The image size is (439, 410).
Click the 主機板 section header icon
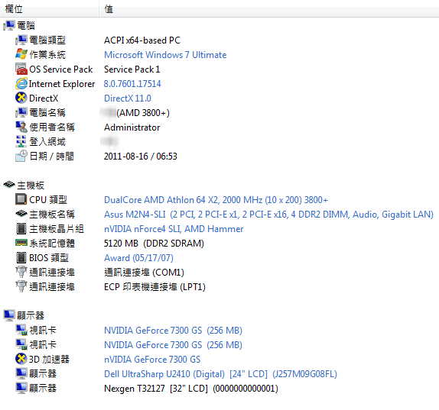click(x=8, y=185)
